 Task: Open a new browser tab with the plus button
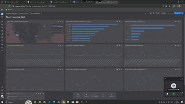tap(120, 2)
